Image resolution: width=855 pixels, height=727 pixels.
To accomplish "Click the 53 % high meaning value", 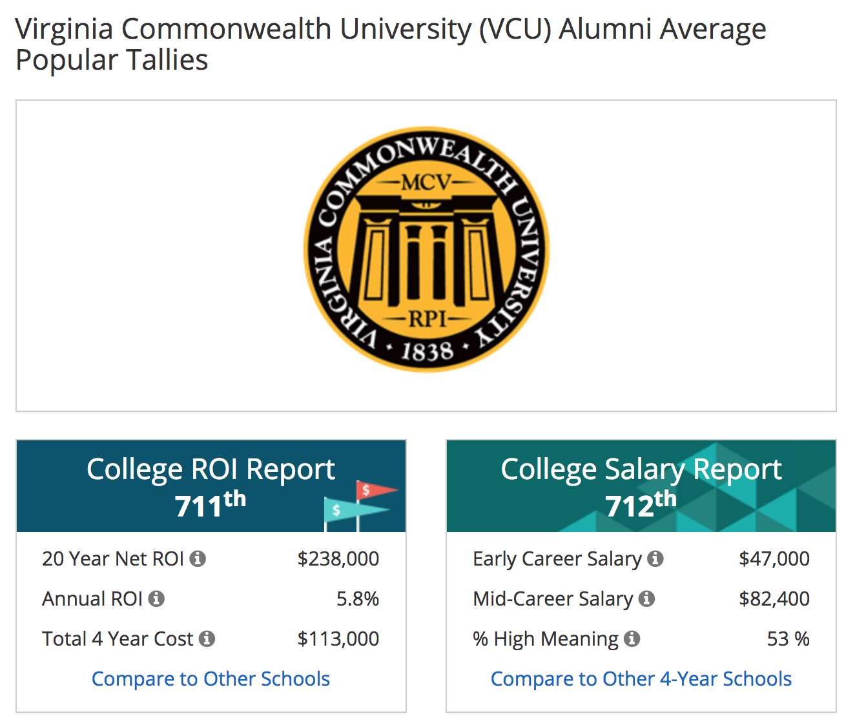I will coord(788,639).
